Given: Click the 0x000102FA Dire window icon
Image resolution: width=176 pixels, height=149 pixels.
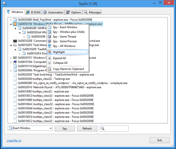Looking at the screenshot, I should tap(24, 54).
